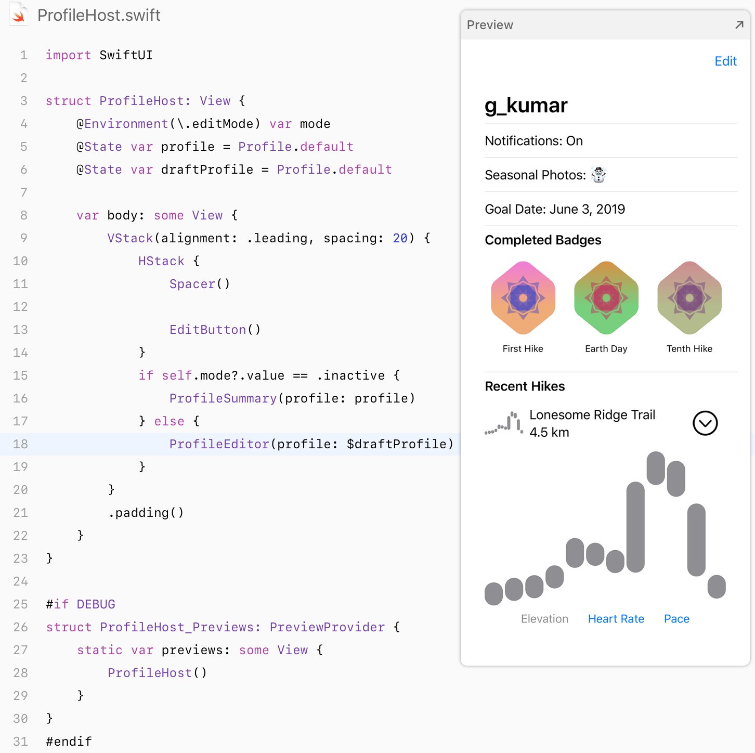Click the First Hike badge icon
The image size is (755, 753).
pyautogui.click(x=523, y=298)
